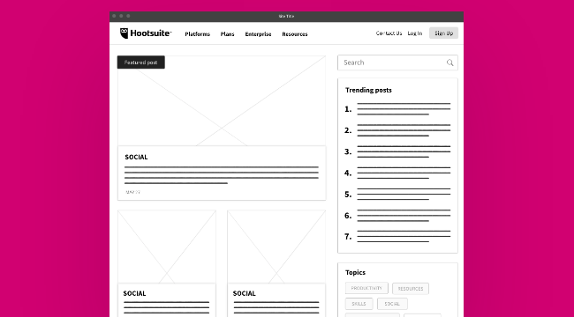Open the Enterprise menu
574x317 pixels.
pos(258,34)
